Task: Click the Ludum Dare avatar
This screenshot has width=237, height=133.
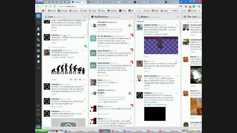Action: pos(47,52)
